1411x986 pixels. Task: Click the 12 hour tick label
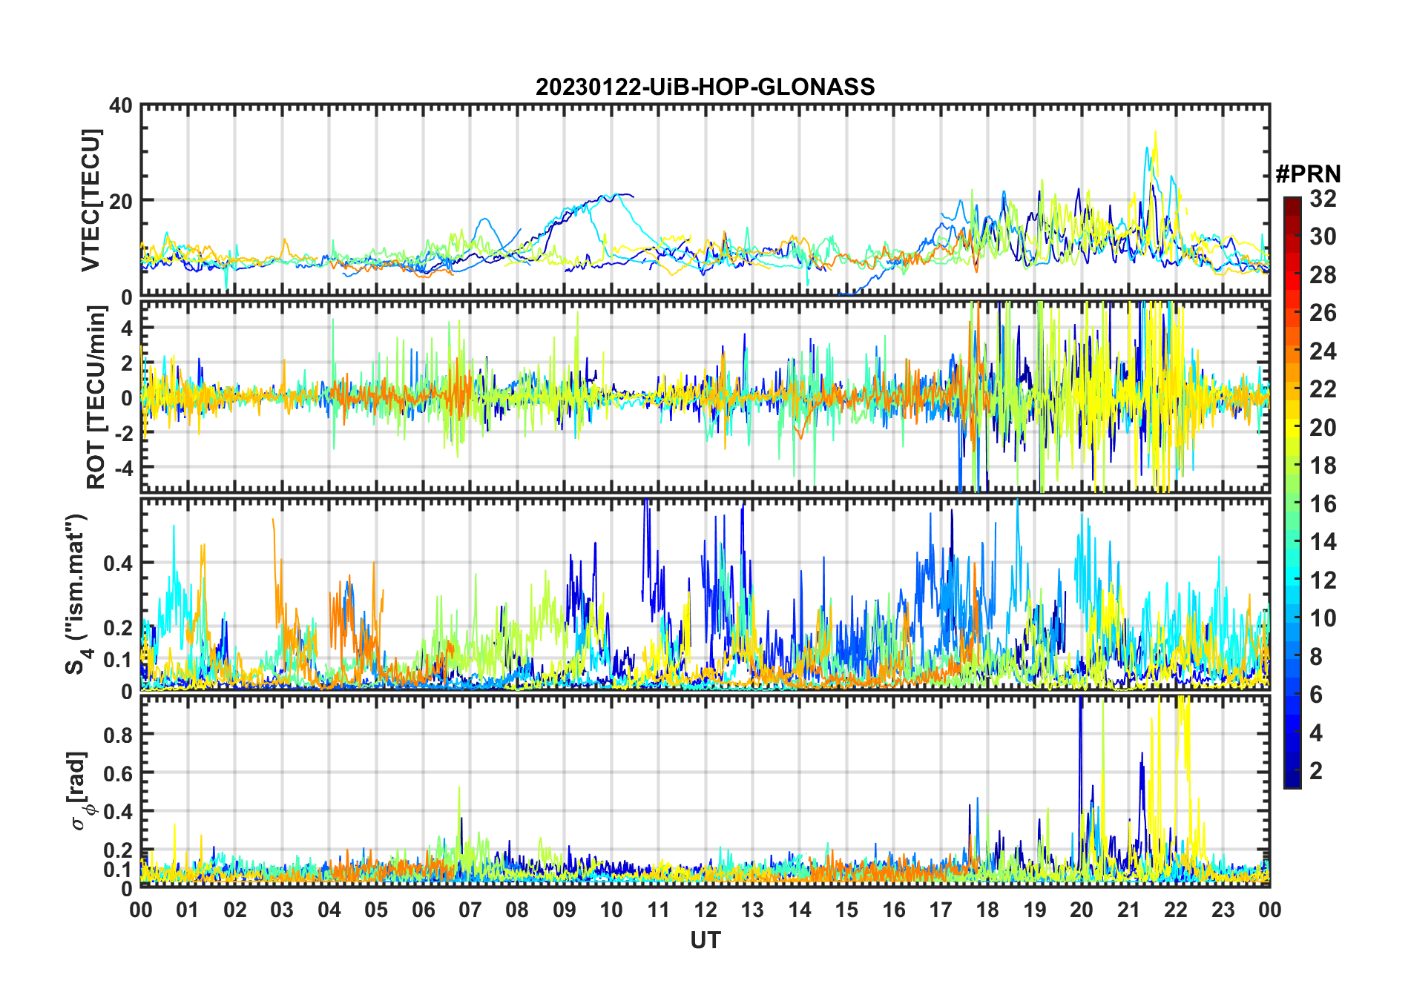[x=705, y=910]
